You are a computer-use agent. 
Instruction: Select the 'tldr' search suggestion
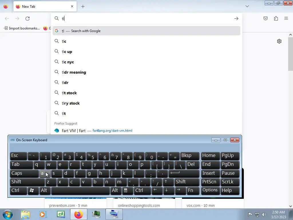click(x=146, y=82)
